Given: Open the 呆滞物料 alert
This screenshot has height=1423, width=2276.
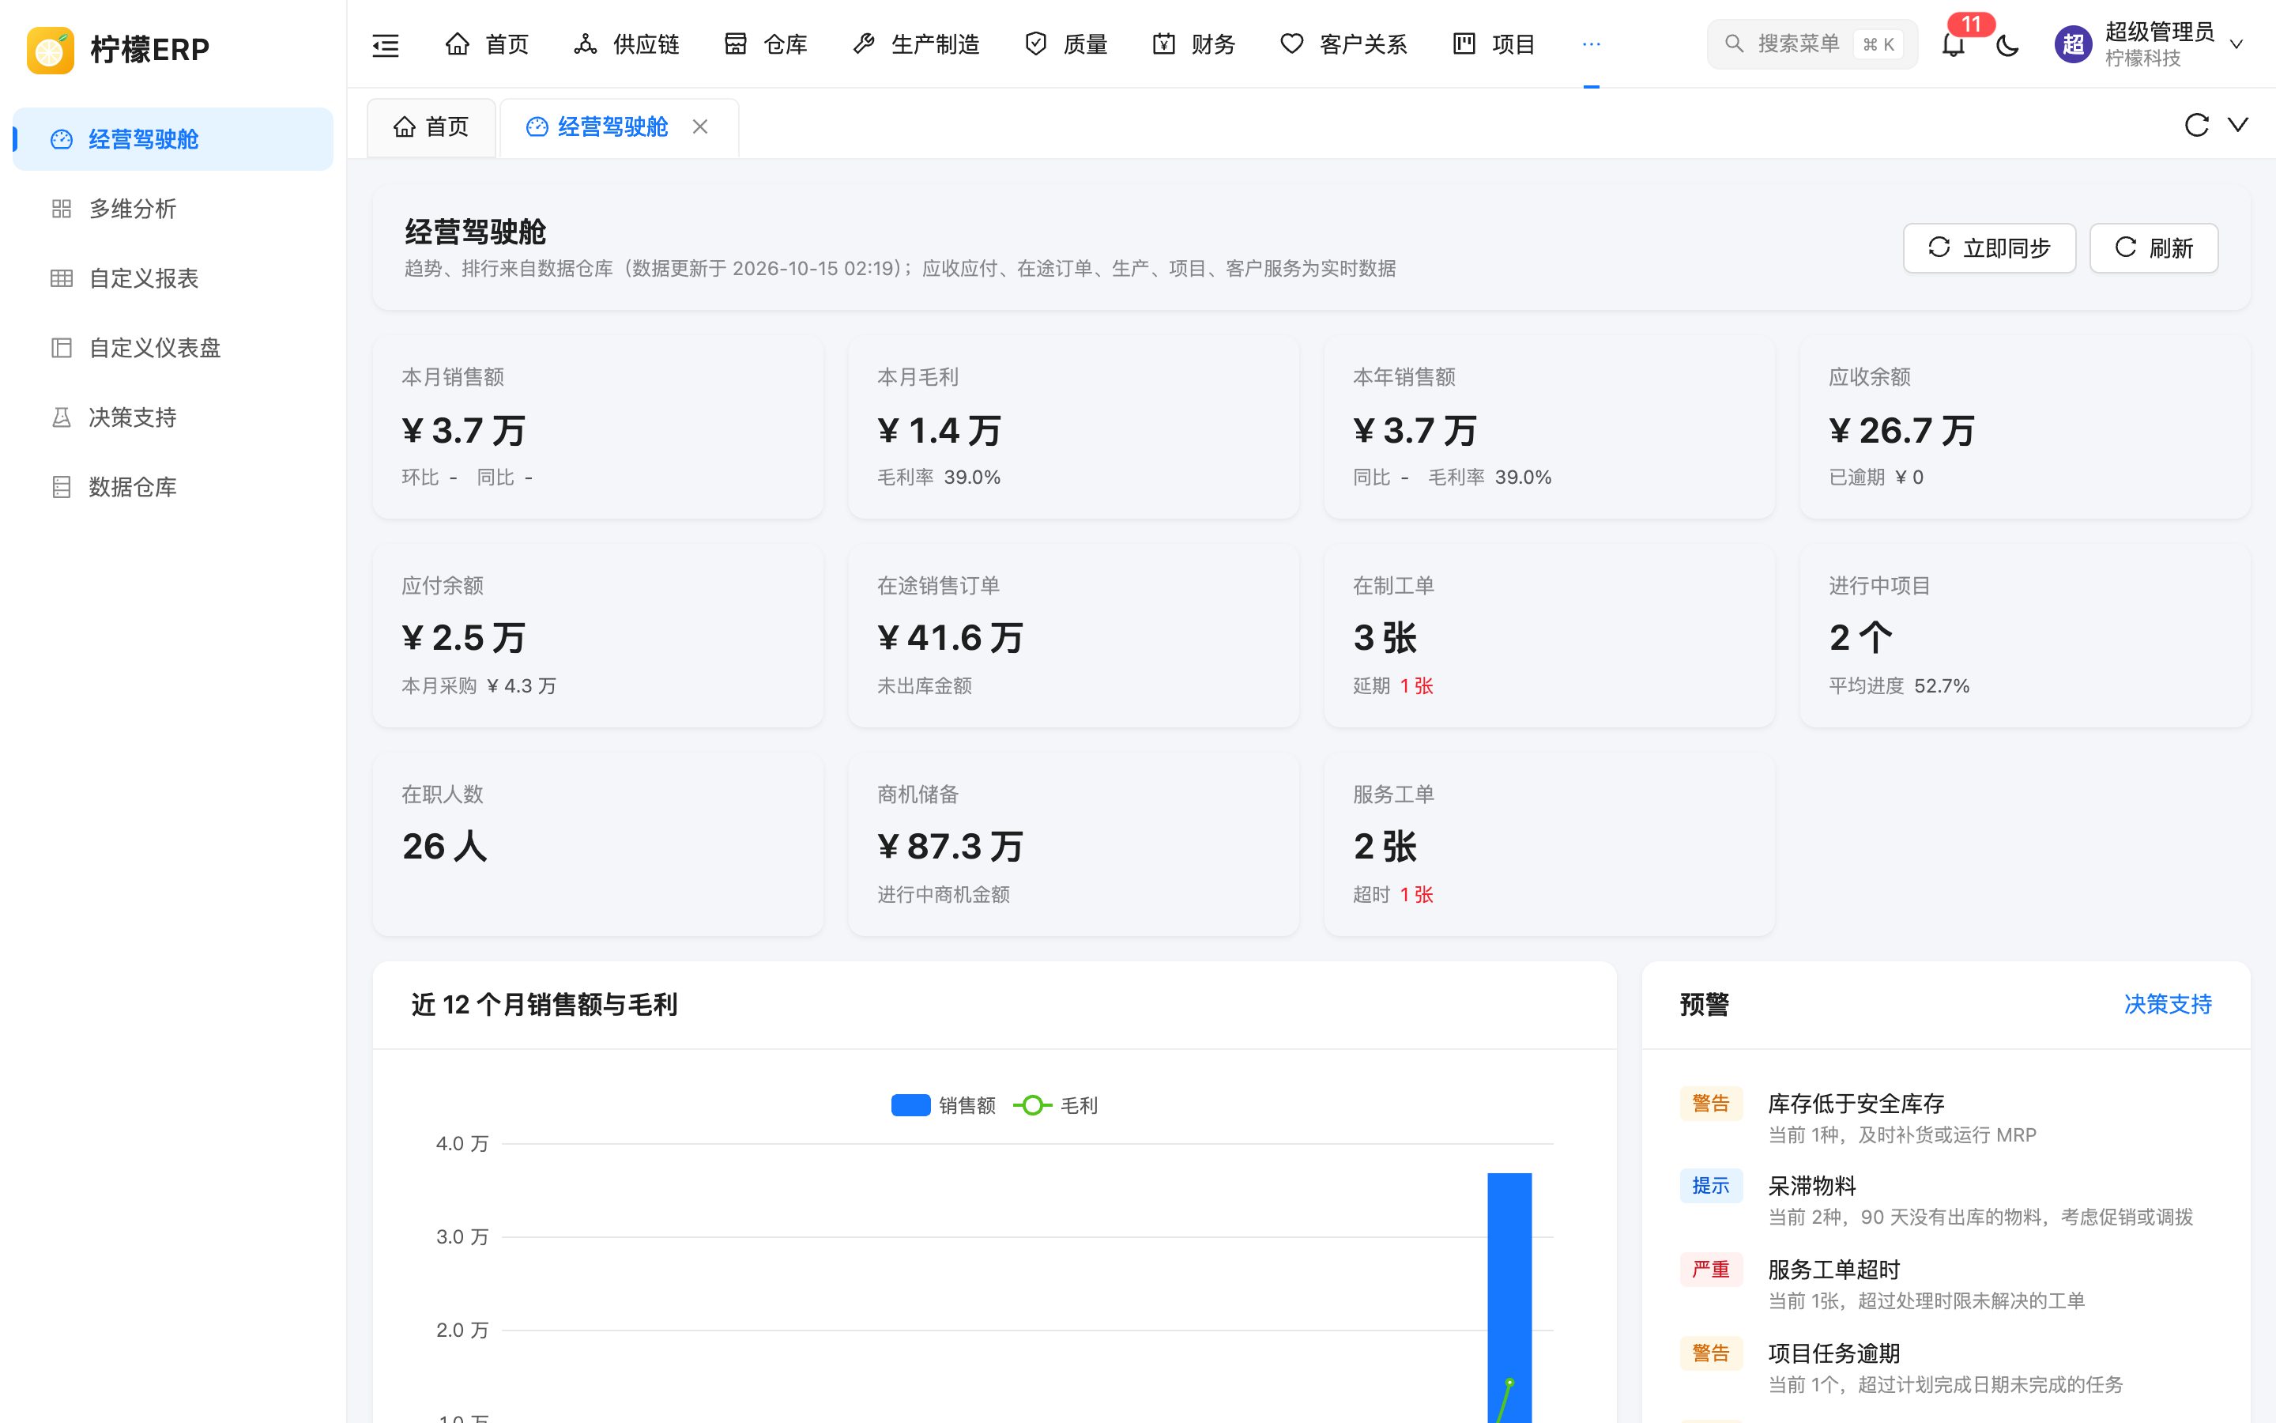Looking at the screenshot, I should coord(1946,1200).
